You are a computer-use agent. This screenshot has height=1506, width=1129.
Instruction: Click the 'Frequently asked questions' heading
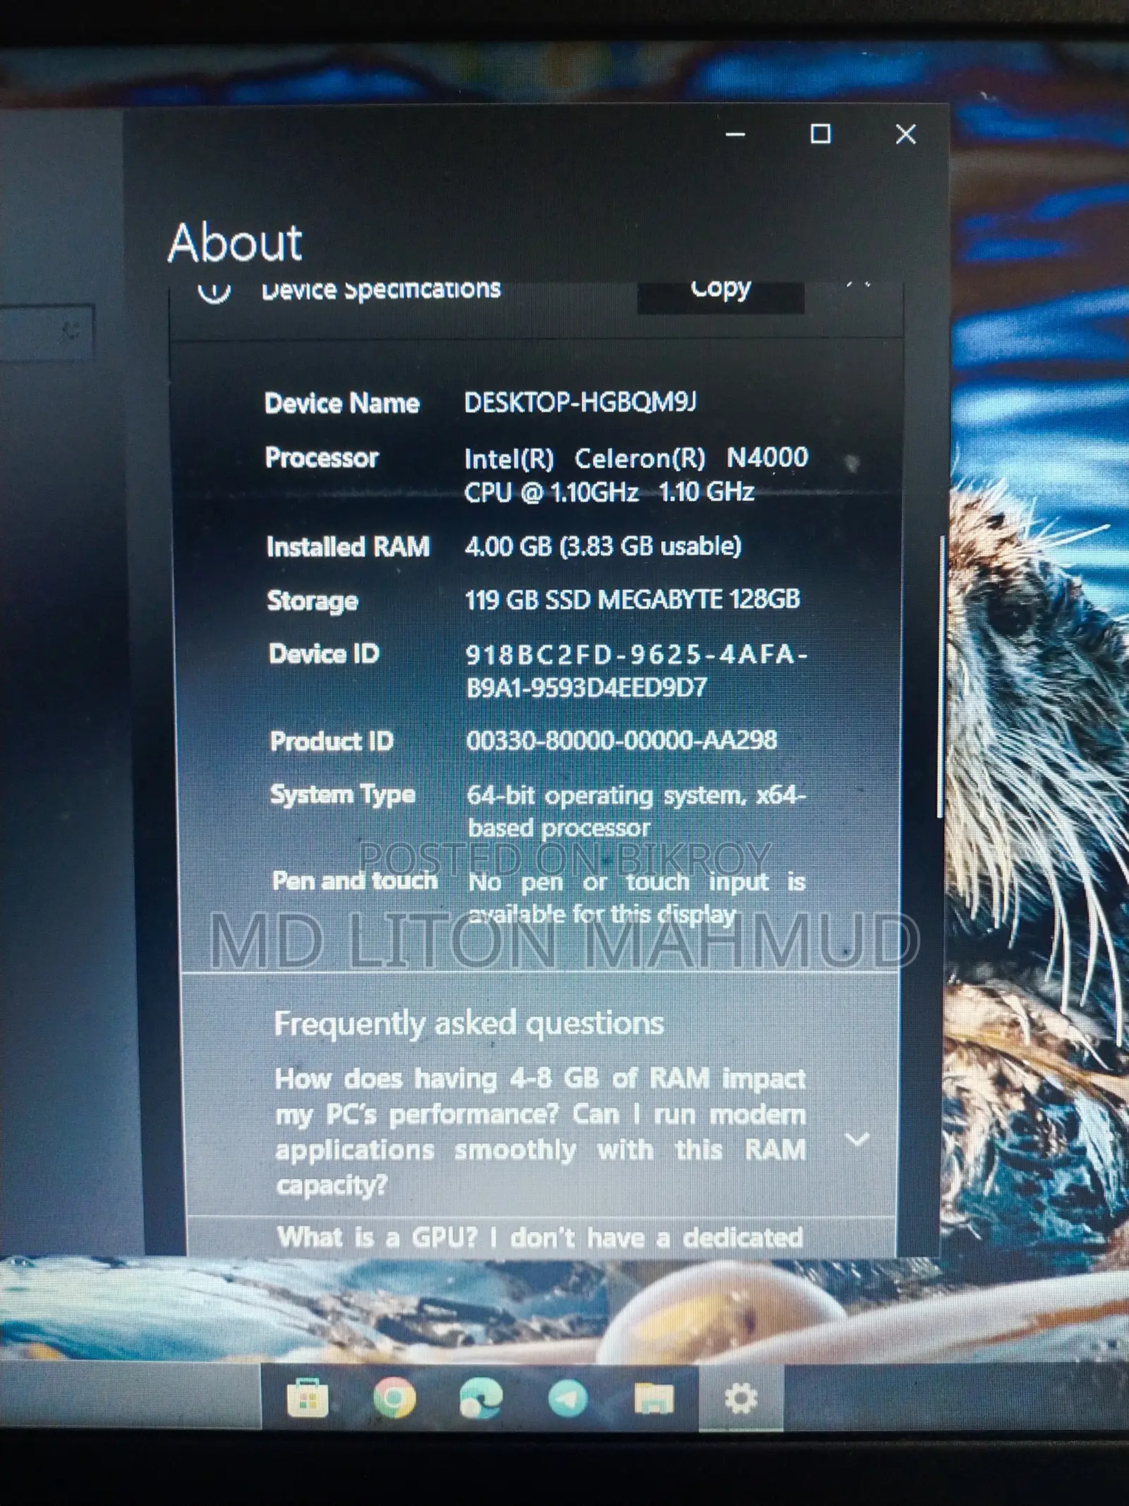click(x=469, y=1024)
